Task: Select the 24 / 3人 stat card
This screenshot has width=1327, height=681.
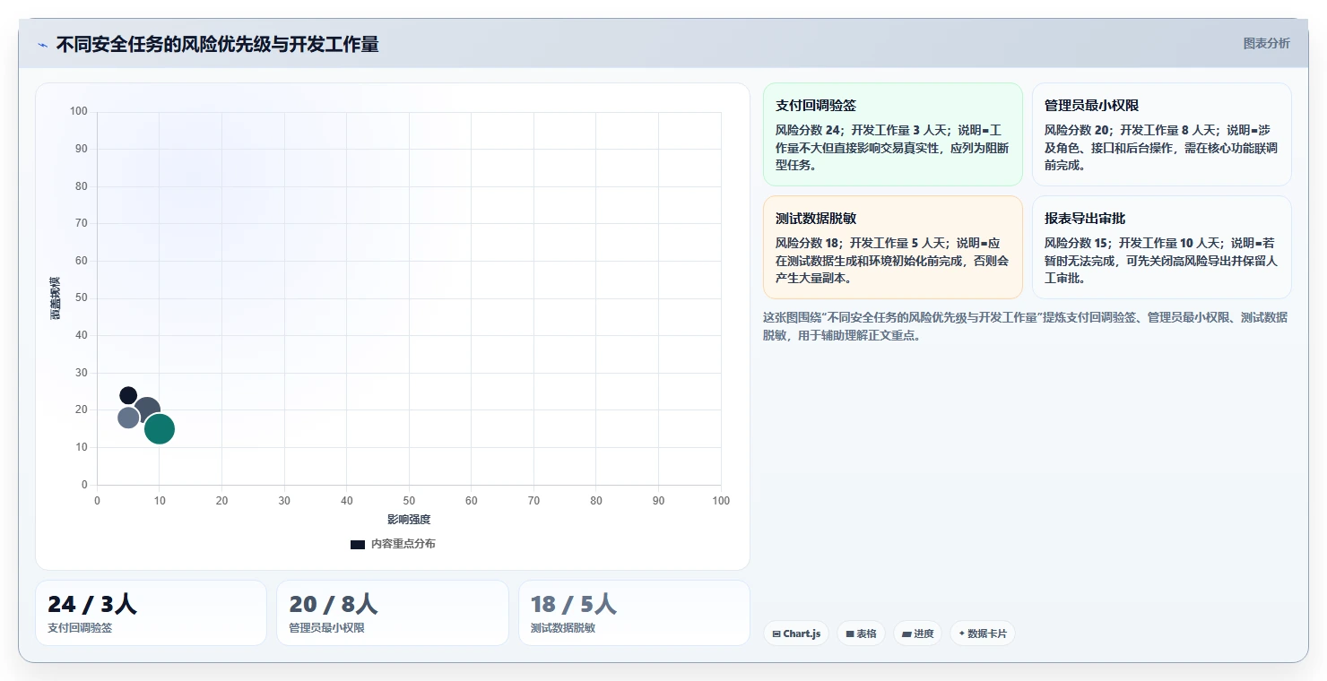Action: tap(151, 613)
